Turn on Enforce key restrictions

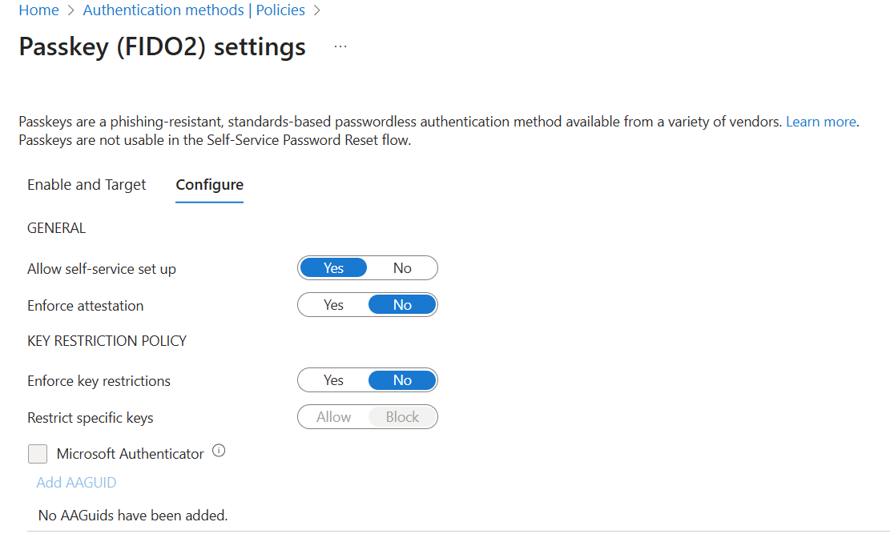[333, 379]
